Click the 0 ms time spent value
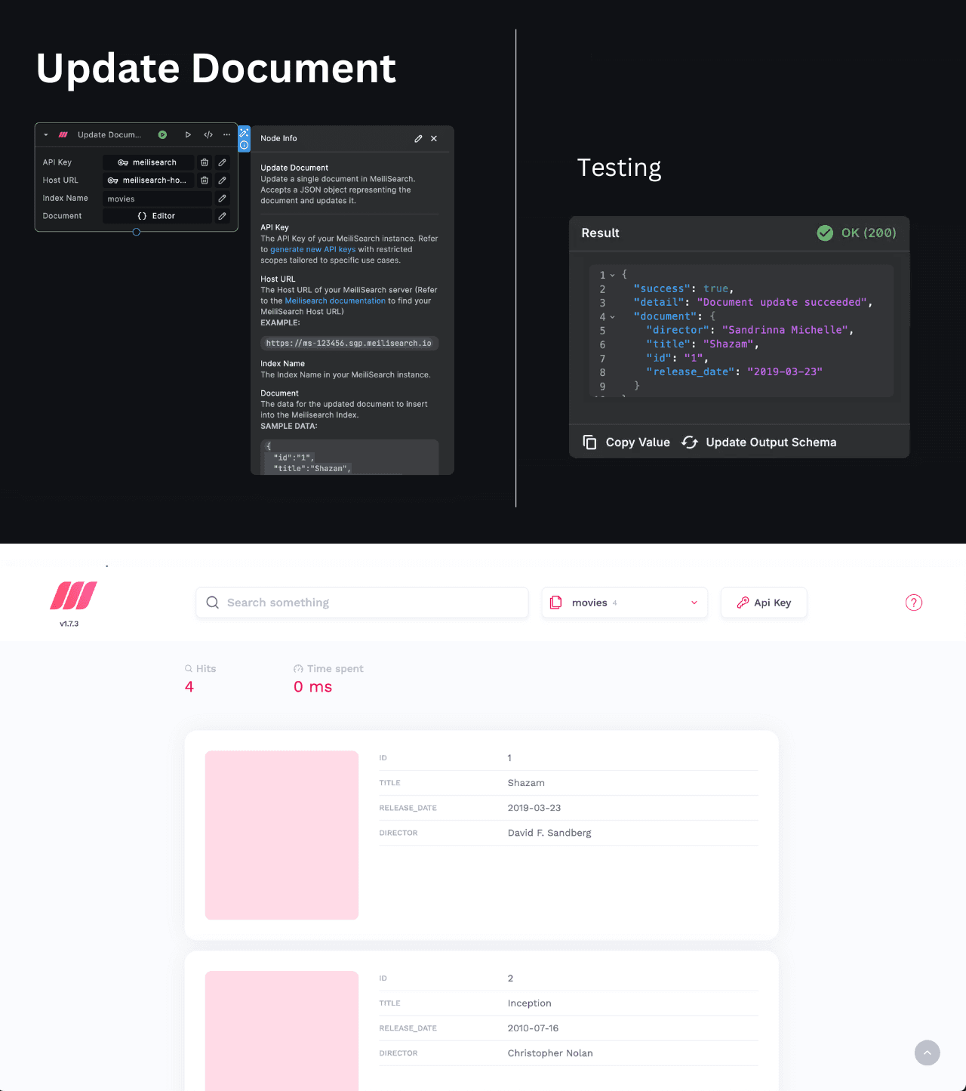Screen dimensions: 966x1091 pyautogui.click(x=312, y=687)
